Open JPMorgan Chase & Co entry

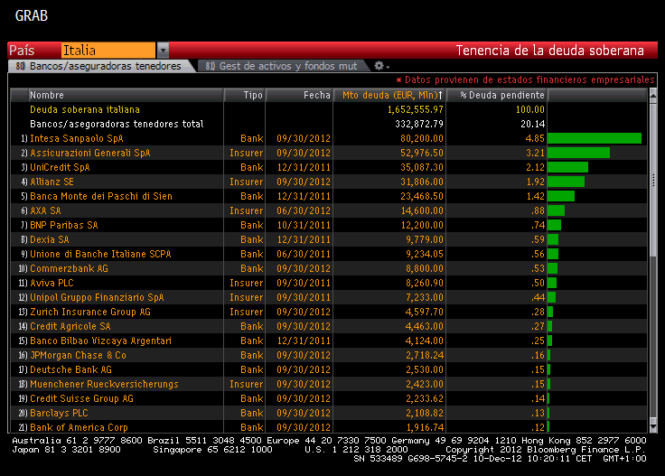coord(78,355)
